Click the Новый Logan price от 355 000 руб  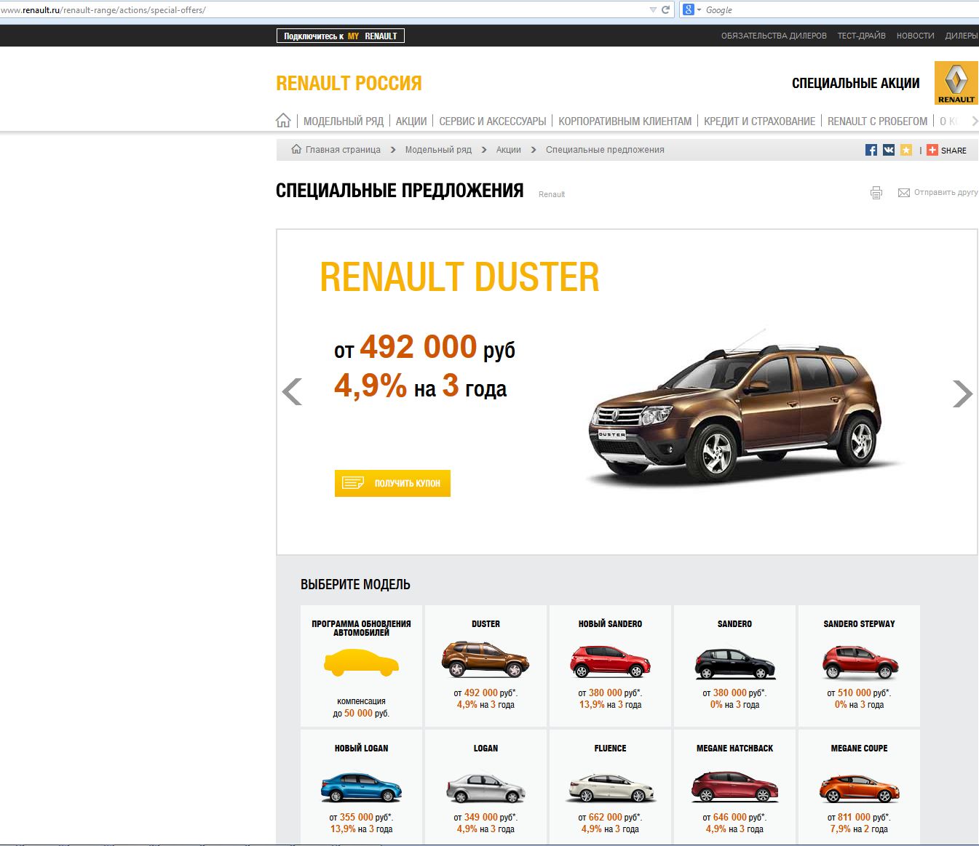click(x=361, y=818)
